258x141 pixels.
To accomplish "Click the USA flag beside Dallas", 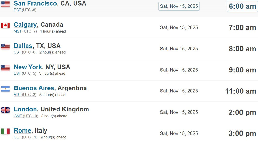I will [5, 46].
